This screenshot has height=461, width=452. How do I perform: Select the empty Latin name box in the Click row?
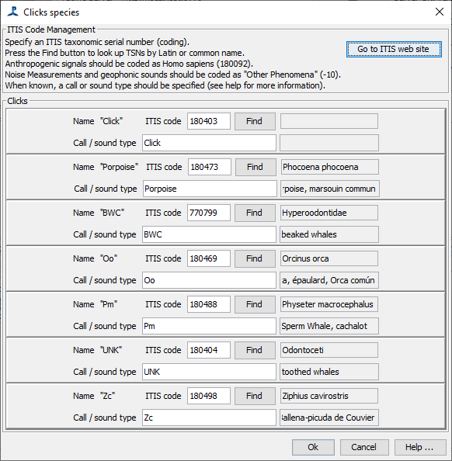329,121
